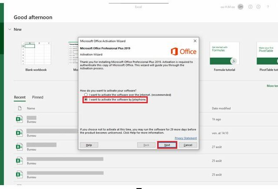Open the first Excel file icon in Recent
Image resolution: width=278 pixels, height=189 pixels.
pyautogui.click(x=19, y=119)
